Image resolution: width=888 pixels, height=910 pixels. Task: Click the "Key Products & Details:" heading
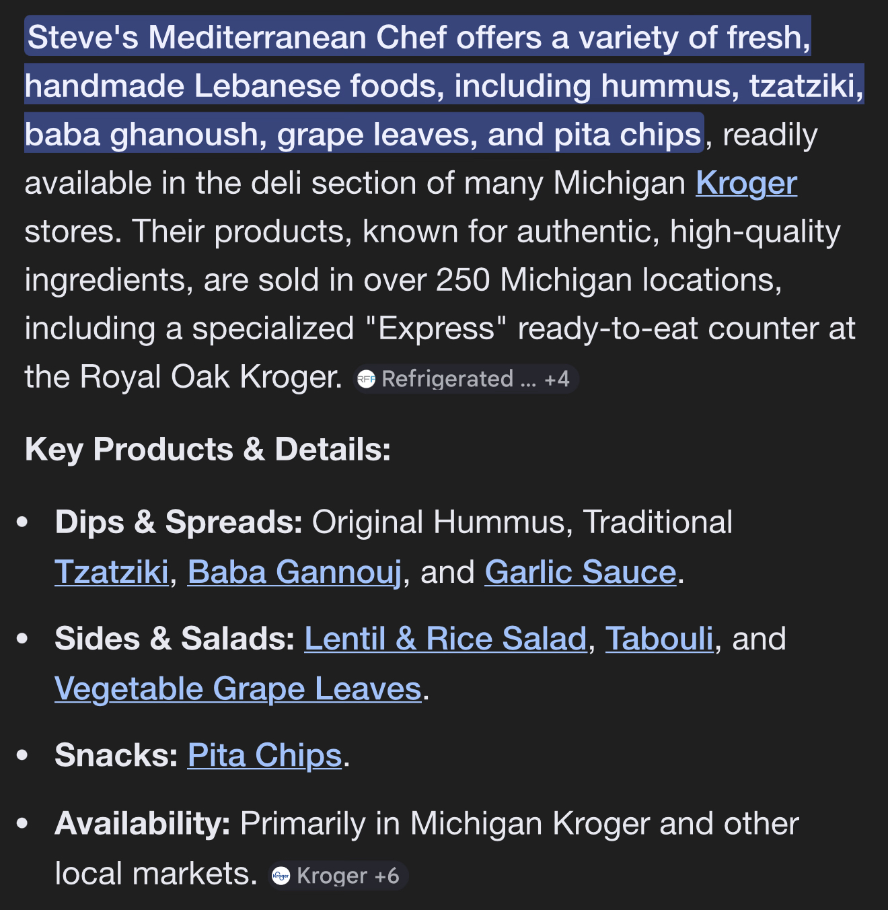point(208,450)
